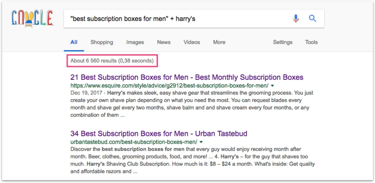Stay on the All results tab
The height and width of the screenshot is (183, 375).
tap(74, 42)
